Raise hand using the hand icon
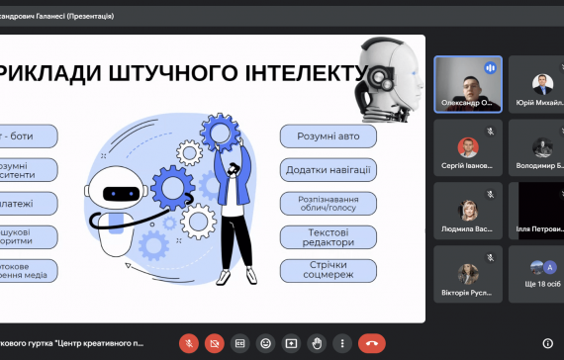 [x=317, y=343]
